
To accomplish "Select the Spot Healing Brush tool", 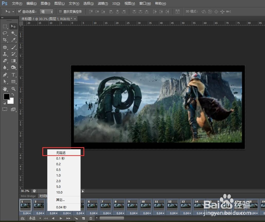I will point(5,47).
